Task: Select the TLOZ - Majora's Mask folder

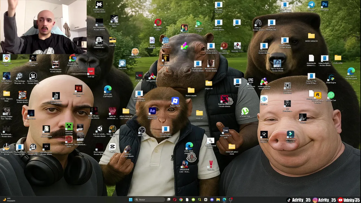Action: point(6,96)
